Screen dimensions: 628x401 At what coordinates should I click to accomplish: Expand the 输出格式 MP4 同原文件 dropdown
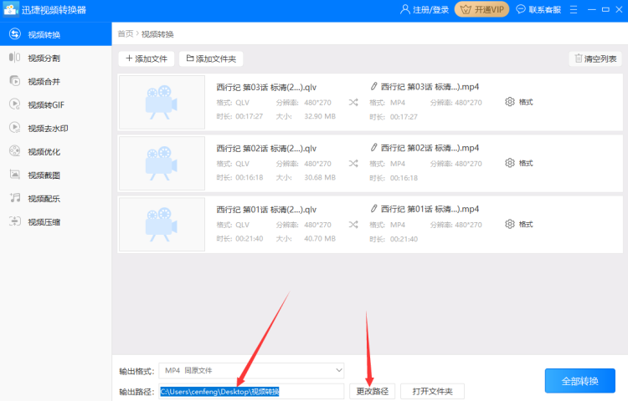point(251,371)
